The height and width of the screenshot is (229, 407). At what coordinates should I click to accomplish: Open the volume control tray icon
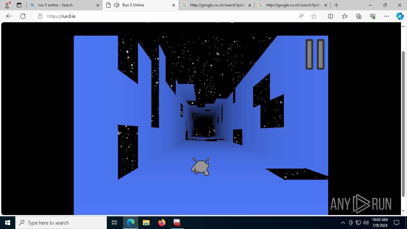(366, 223)
